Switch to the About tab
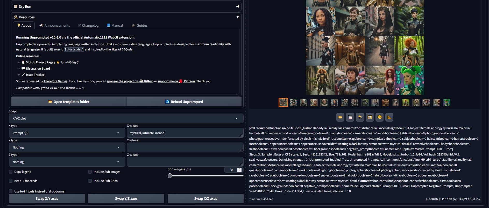 pyautogui.click(x=24, y=25)
